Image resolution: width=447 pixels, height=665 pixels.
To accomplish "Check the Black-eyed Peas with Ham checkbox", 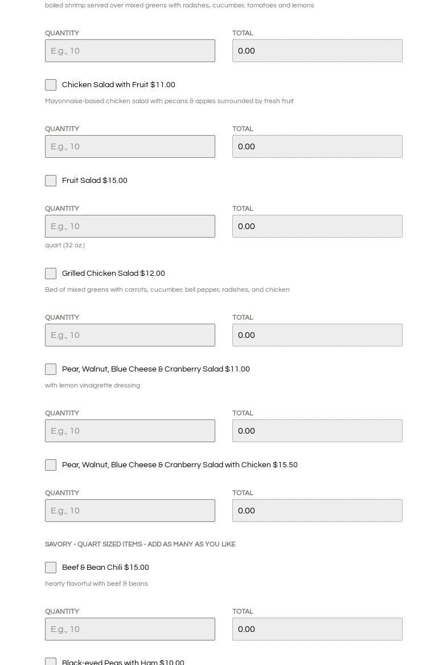I will [x=51, y=662].
